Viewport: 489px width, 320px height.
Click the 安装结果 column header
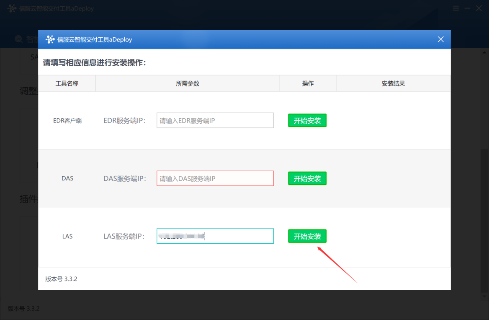tap(393, 83)
